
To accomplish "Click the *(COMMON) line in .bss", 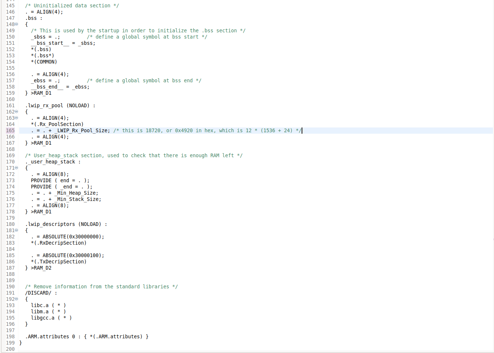I will (44, 62).
